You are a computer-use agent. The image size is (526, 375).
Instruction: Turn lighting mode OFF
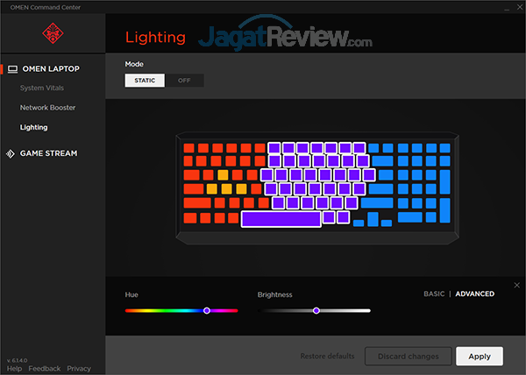pos(184,81)
